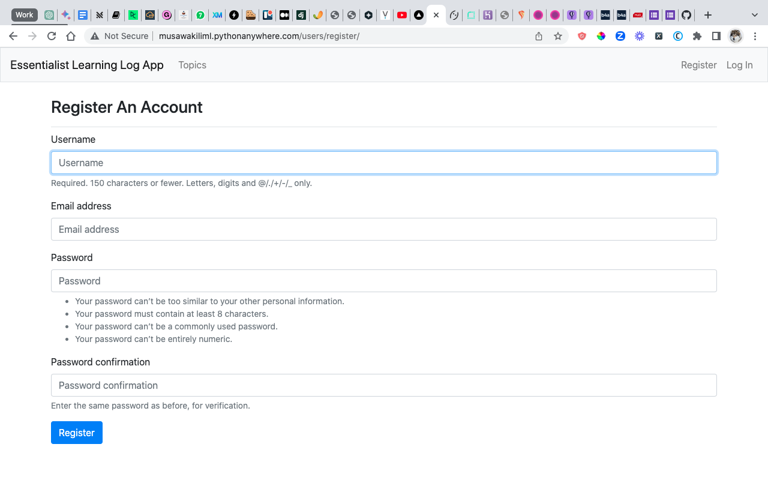
Task: Switch to the YouTube tab
Action: click(401, 14)
